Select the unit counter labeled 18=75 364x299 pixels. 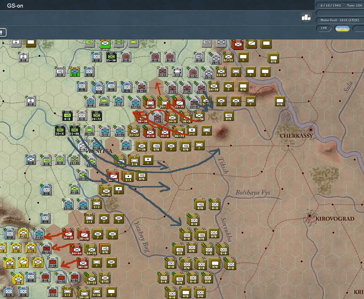89,131
